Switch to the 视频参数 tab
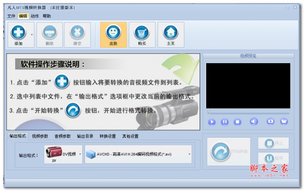 pyautogui.click(x=40, y=136)
